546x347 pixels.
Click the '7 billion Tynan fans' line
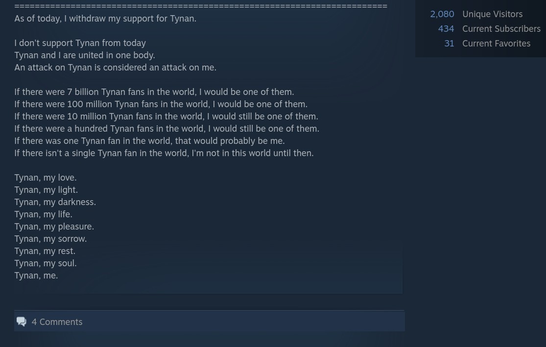coord(154,92)
